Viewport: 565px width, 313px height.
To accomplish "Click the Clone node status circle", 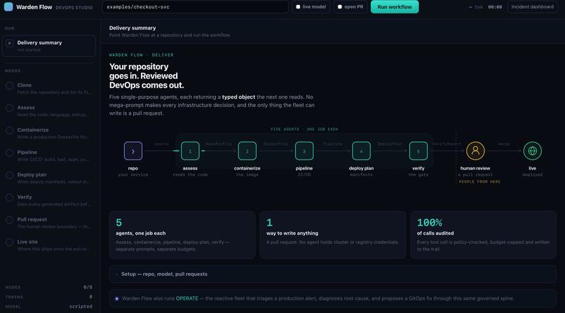I will [x=10, y=85].
